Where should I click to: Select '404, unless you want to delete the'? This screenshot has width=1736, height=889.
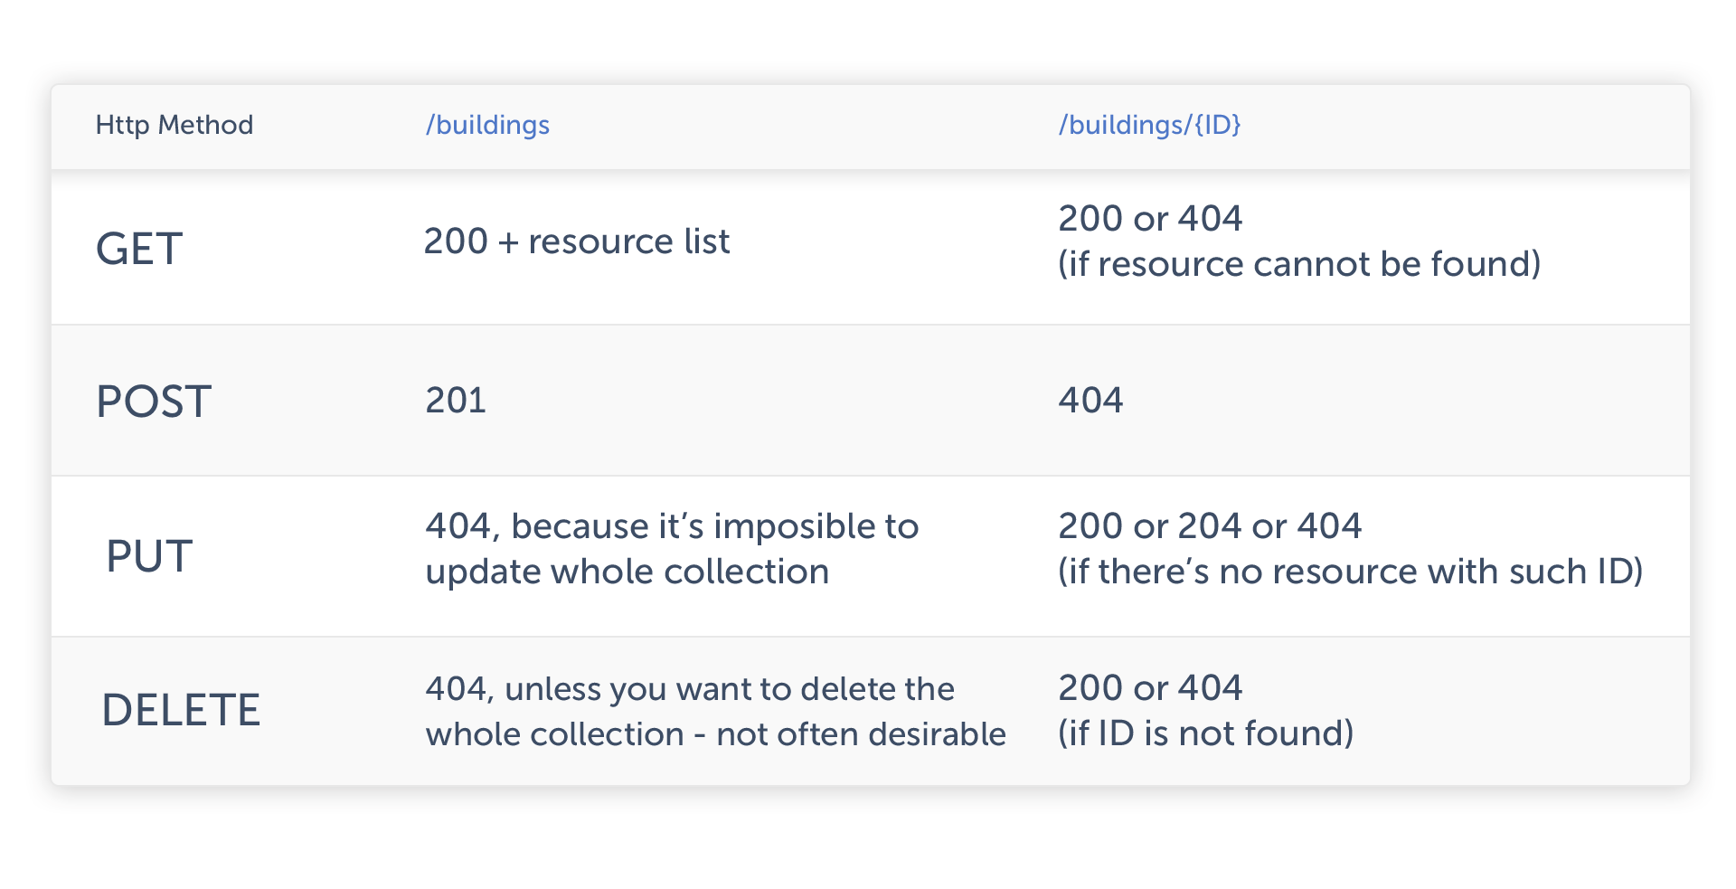pos(690,689)
